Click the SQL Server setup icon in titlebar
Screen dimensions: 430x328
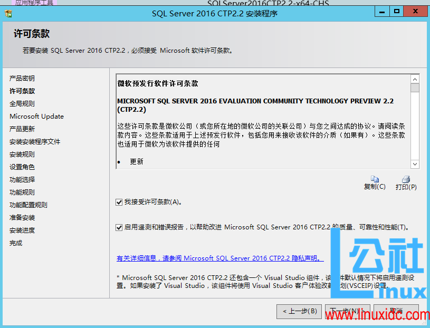coord(7,13)
